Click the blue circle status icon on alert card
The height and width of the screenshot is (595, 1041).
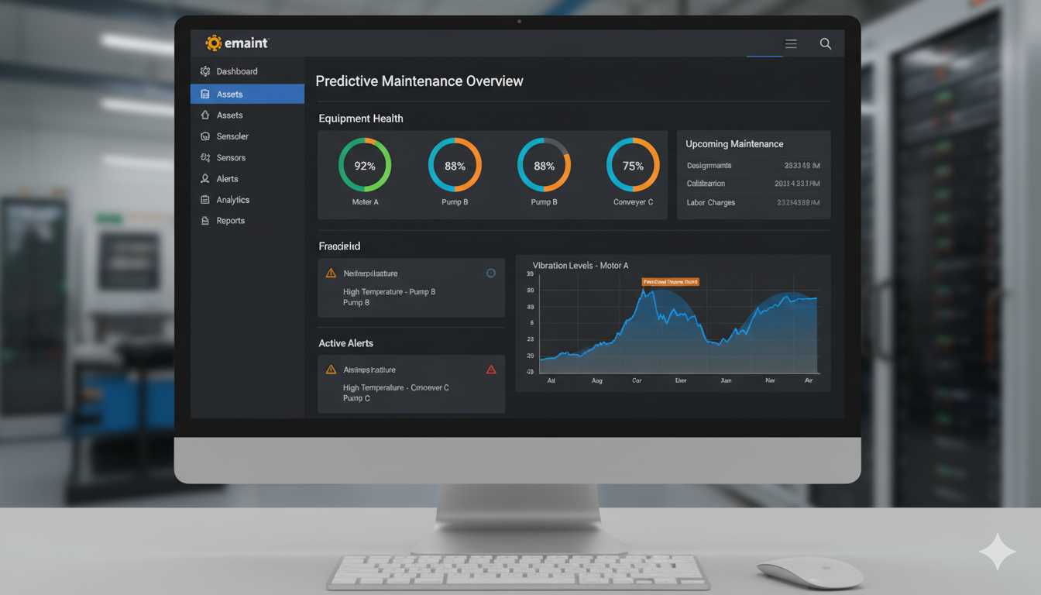[x=490, y=273]
